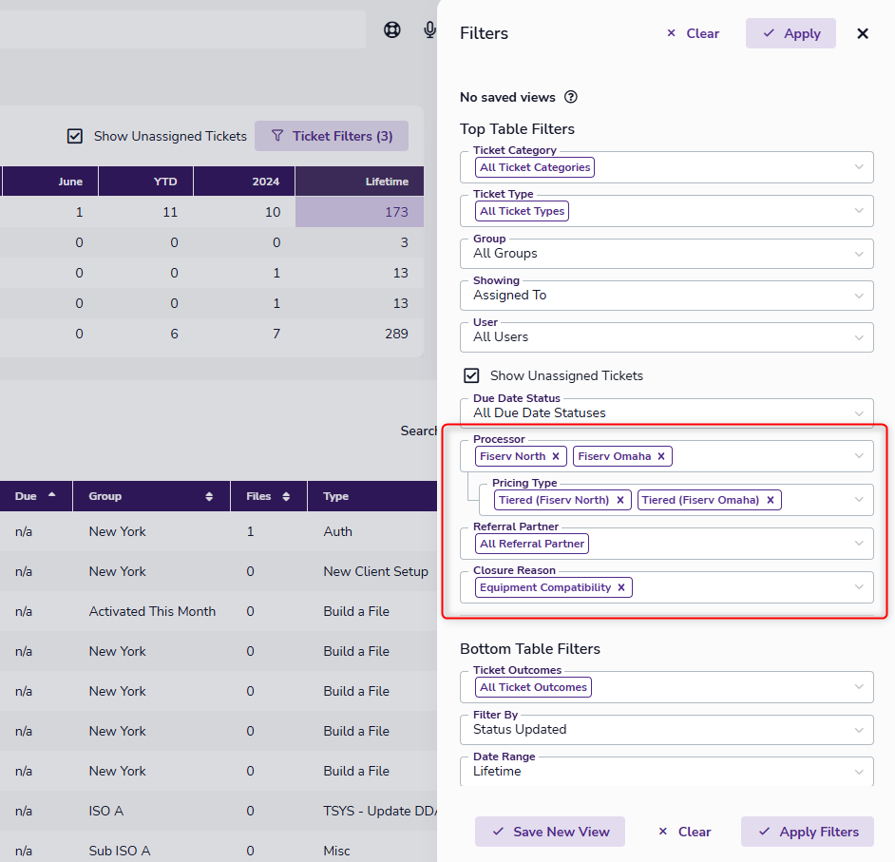895x862 pixels.
Task: Open Filter By Status Updated dropdown
Action: [x=666, y=730]
